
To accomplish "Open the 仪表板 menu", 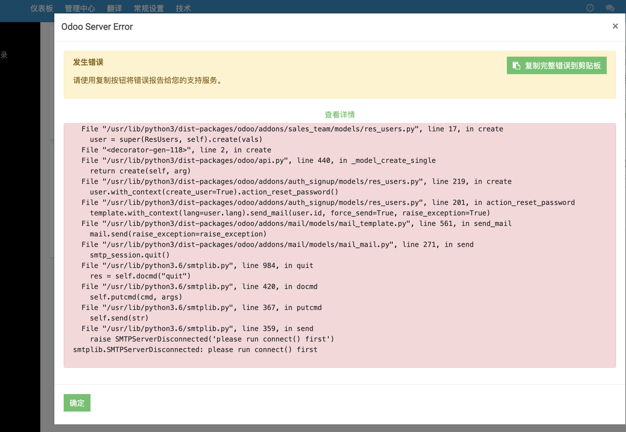I will point(41,8).
